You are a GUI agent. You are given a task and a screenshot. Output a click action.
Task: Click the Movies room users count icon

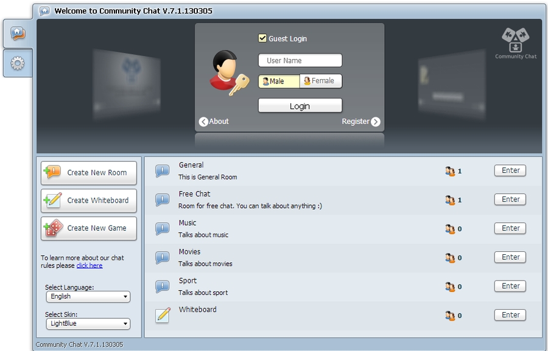tap(450, 258)
